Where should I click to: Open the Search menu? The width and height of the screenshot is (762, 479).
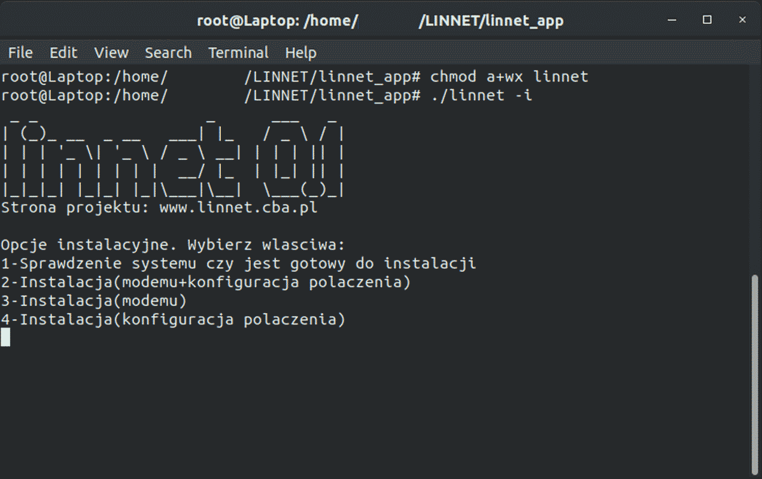(x=168, y=53)
